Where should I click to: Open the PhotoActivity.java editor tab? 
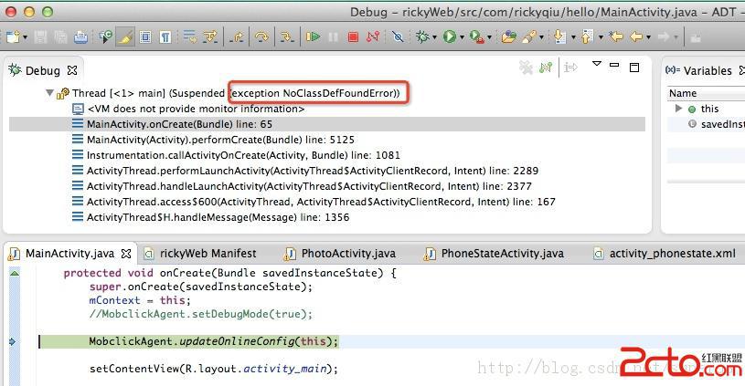coord(340,254)
